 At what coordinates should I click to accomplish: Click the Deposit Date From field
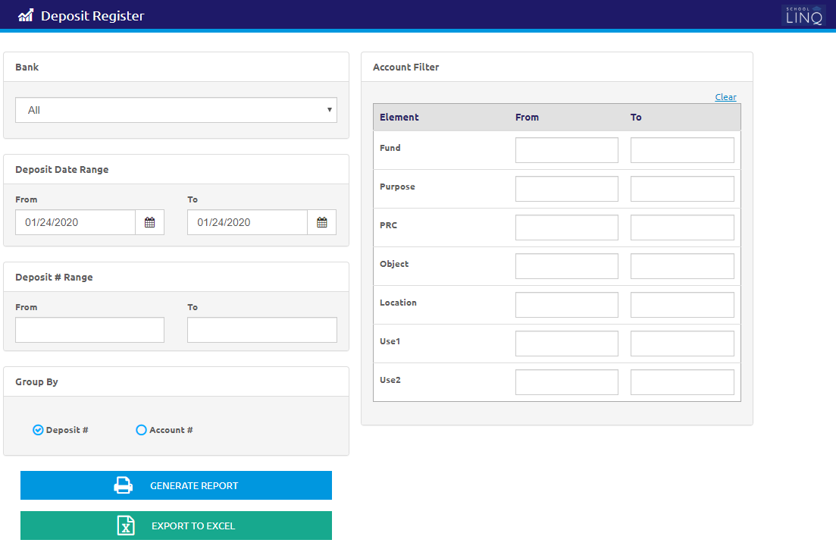75,222
